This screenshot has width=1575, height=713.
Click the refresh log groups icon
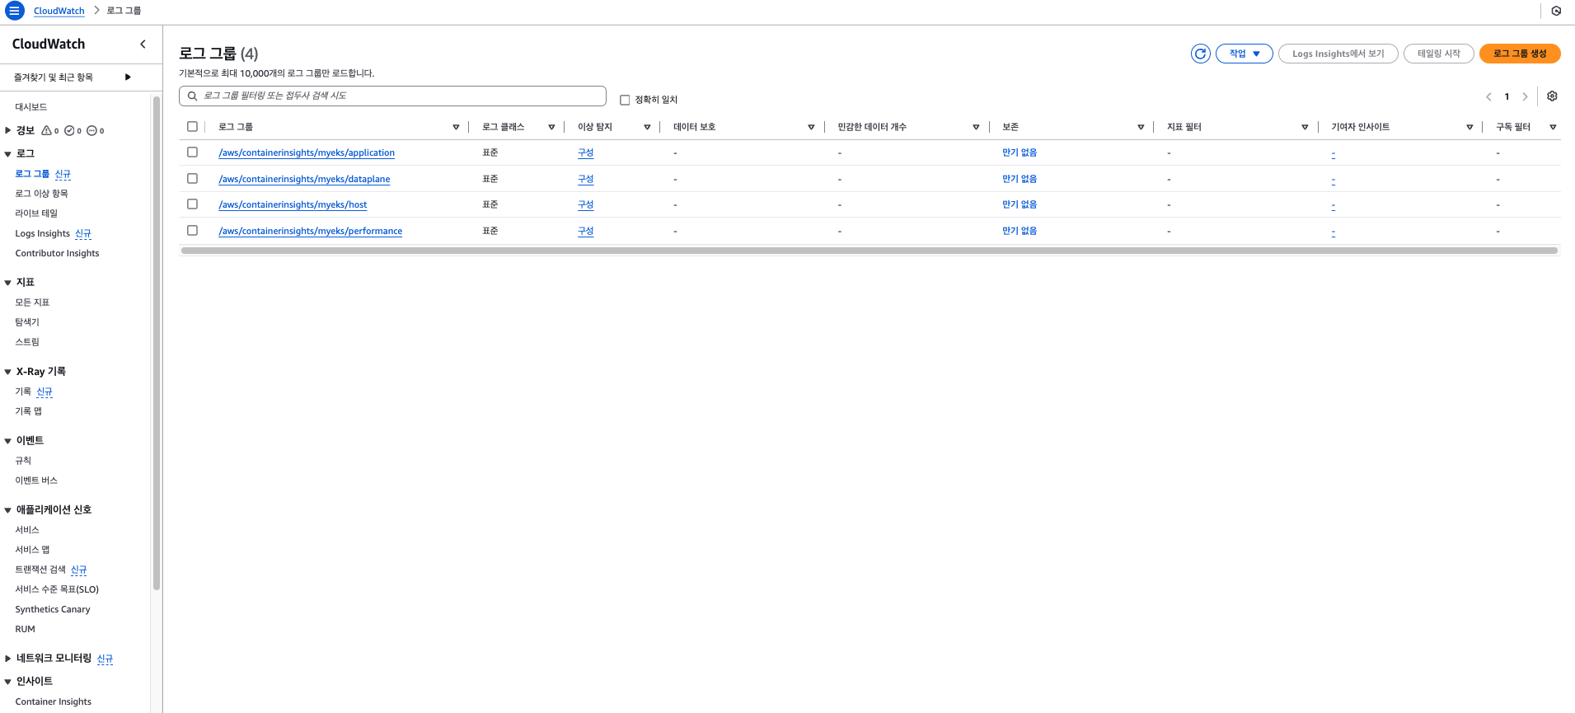tap(1200, 54)
